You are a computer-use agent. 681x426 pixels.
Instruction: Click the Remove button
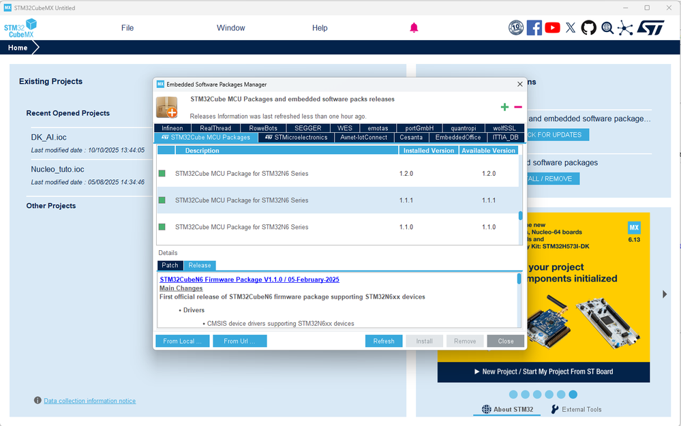[x=465, y=341]
